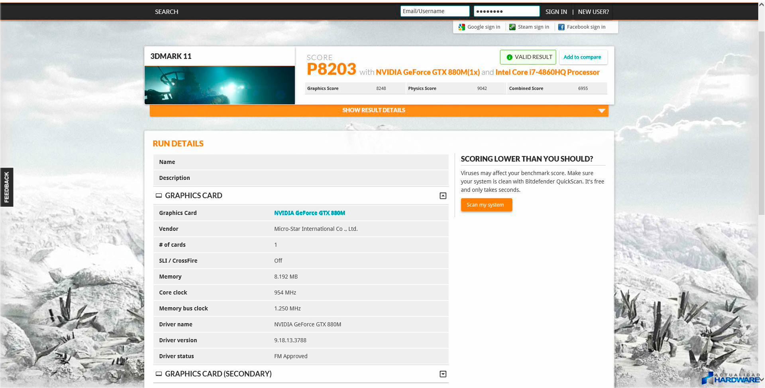Click the 3DMark 11 benchmark thumbnail
The width and height of the screenshot is (765, 388).
(x=220, y=85)
